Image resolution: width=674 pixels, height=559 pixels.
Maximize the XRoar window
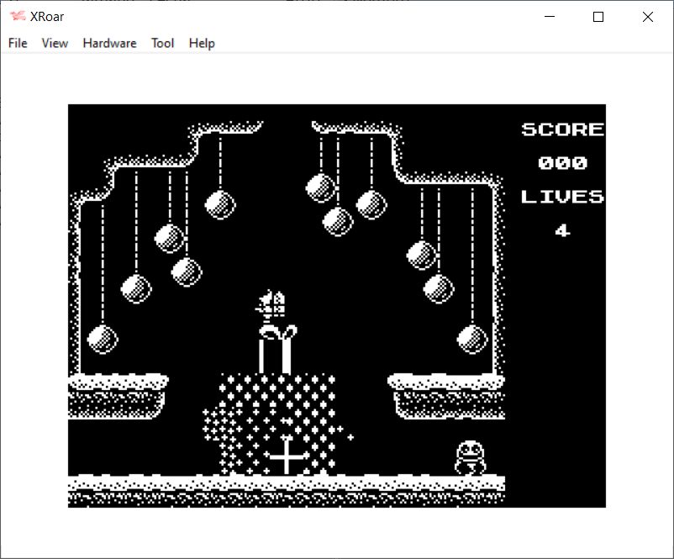(x=598, y=17)
